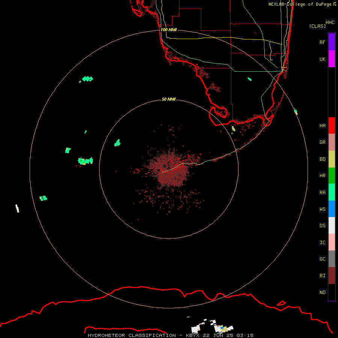Click the 'RA' legend label
Viewport: 338px width, 338px height.
pyautogui.click(x=322, y=193)
